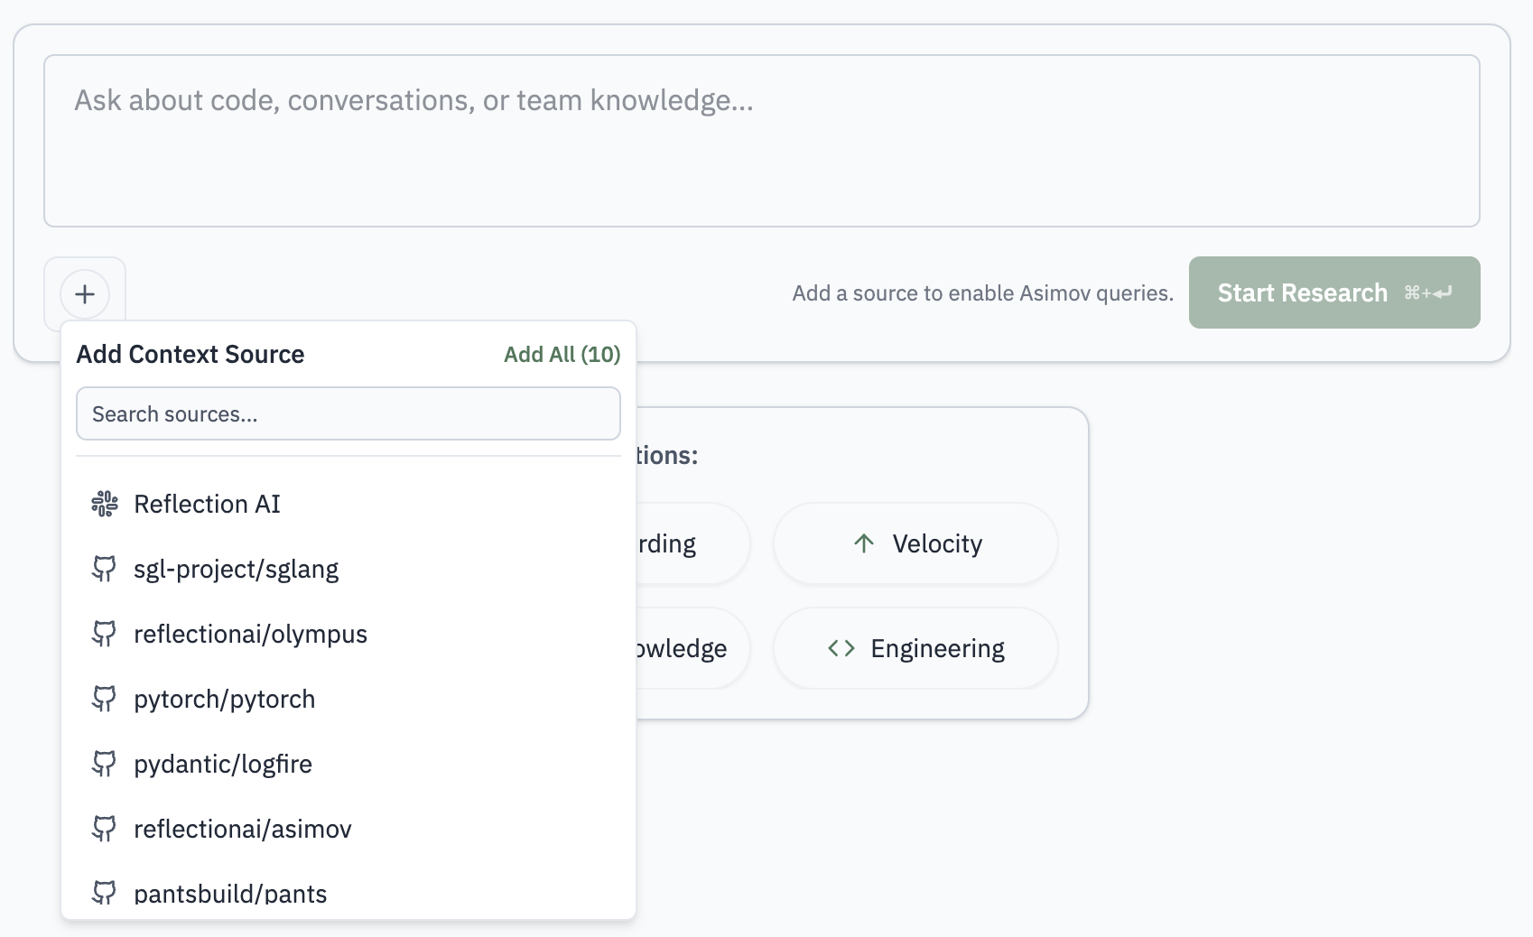Focus the Search sources input field
The image size is (1533, 937).
(x=348, y=414)
